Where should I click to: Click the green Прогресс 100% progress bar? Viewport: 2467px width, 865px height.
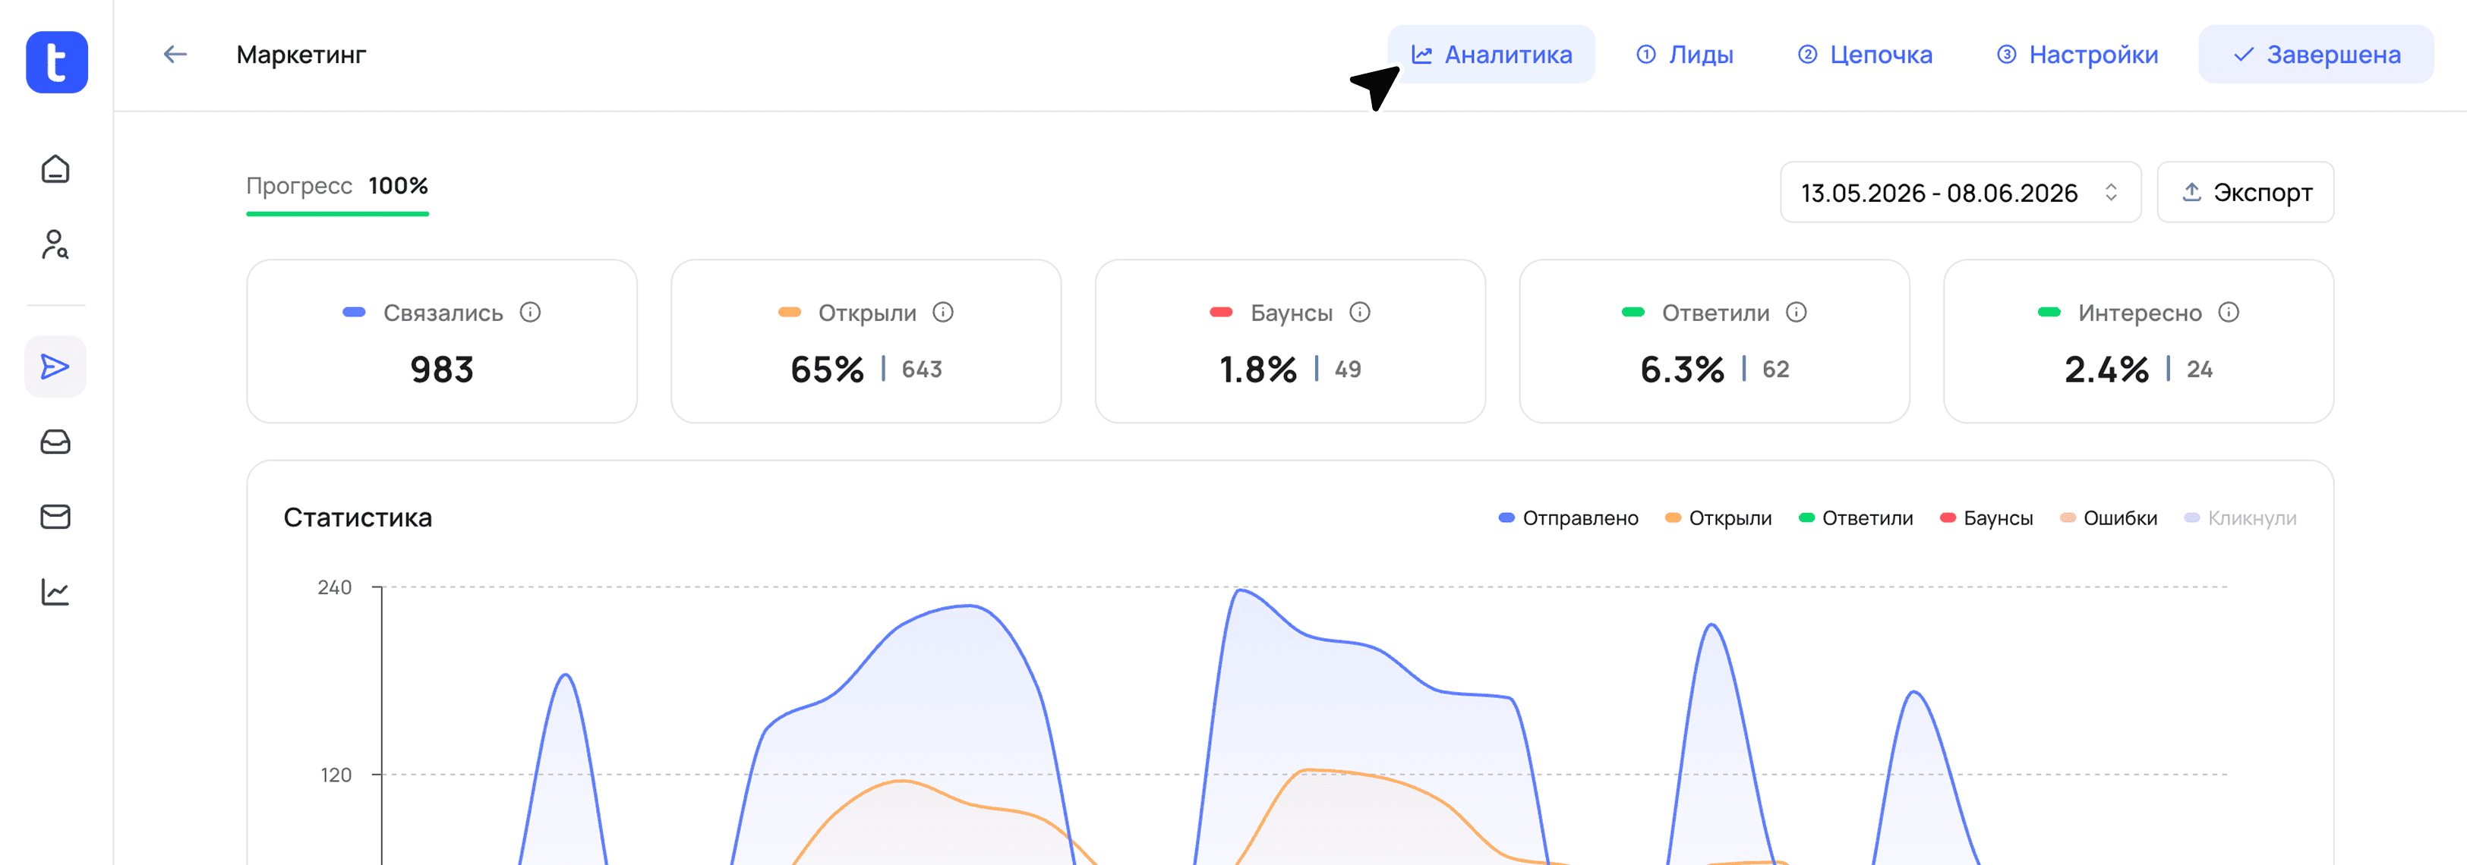(337, 213)
